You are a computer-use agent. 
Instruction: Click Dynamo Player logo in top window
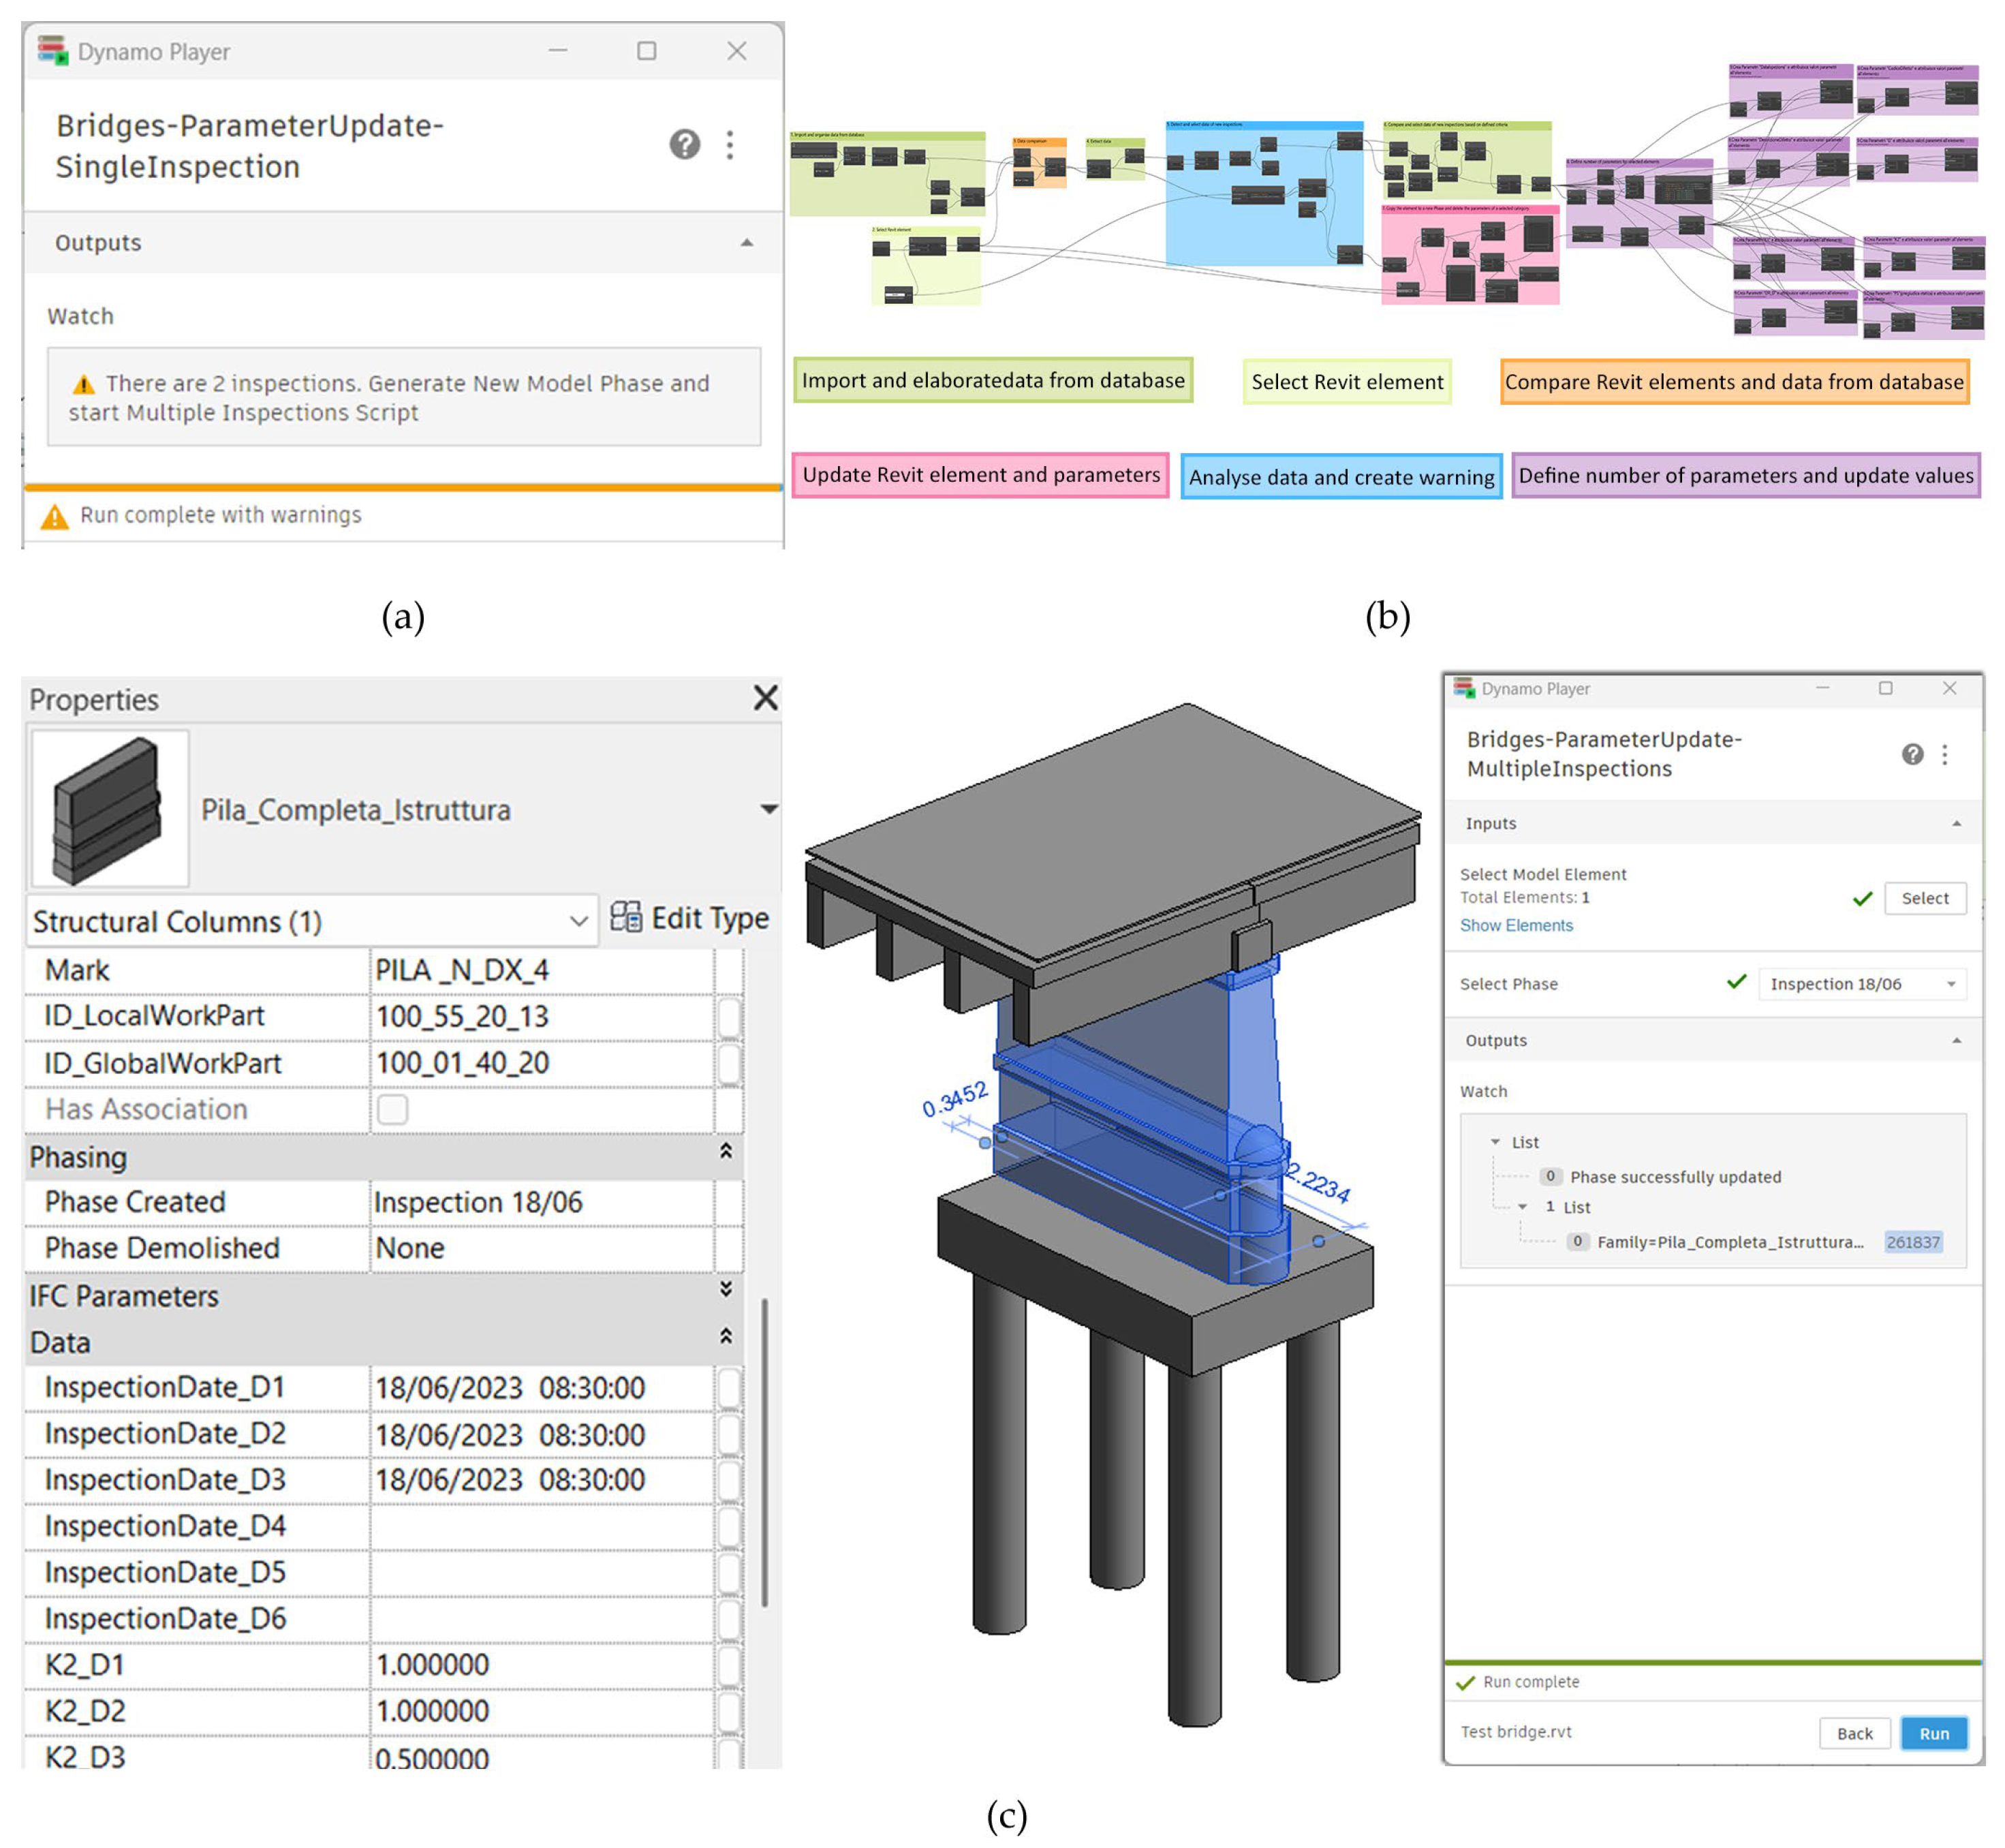click(x=53, y=50)
